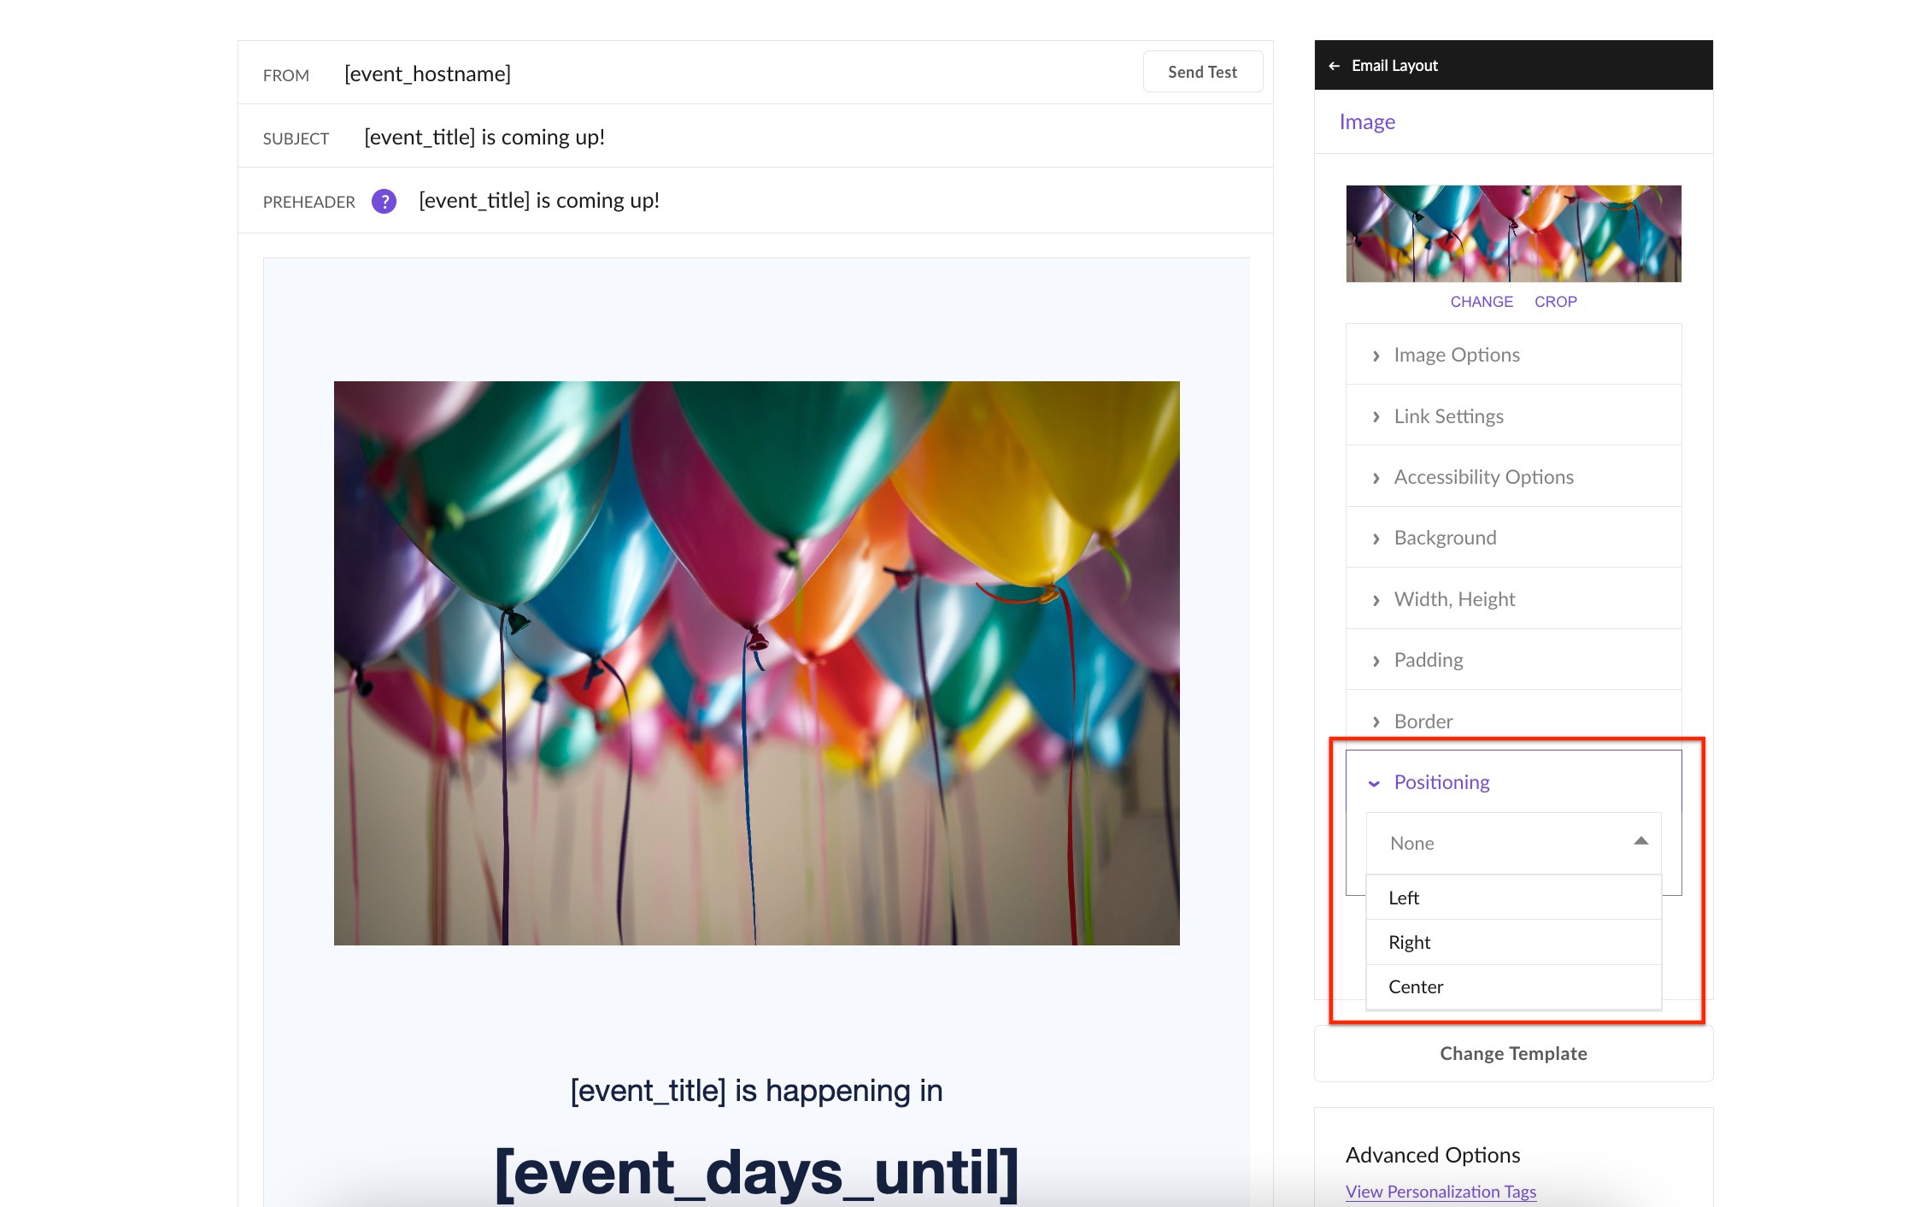Click the balloon image thumbnail in sidebar
1919x1207 pixels.
pos(1513,233)
